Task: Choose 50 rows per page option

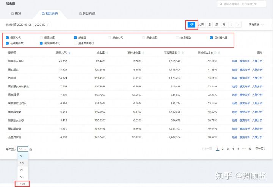Action: 23,177
